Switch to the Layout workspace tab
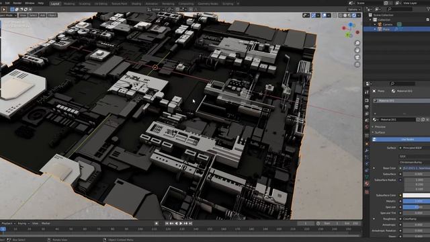Viewport: 430px width, 242px height. (x=55, y=4)
